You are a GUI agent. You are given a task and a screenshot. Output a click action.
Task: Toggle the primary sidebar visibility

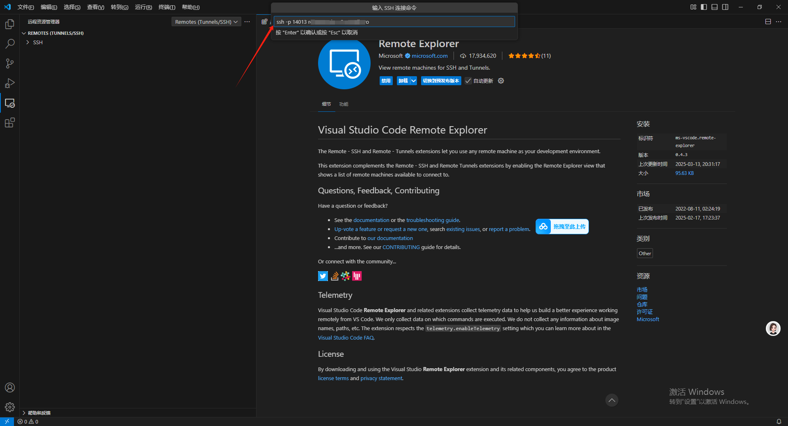tap(704, 7)
